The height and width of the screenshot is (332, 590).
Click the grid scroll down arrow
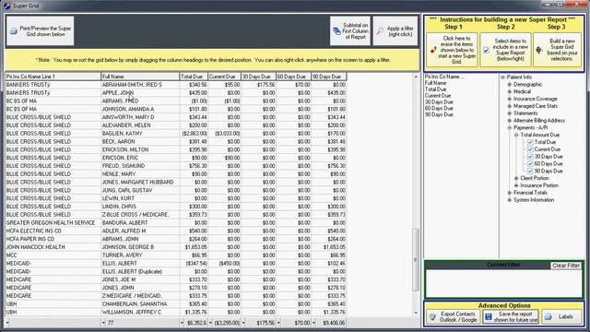click(416, 313)
